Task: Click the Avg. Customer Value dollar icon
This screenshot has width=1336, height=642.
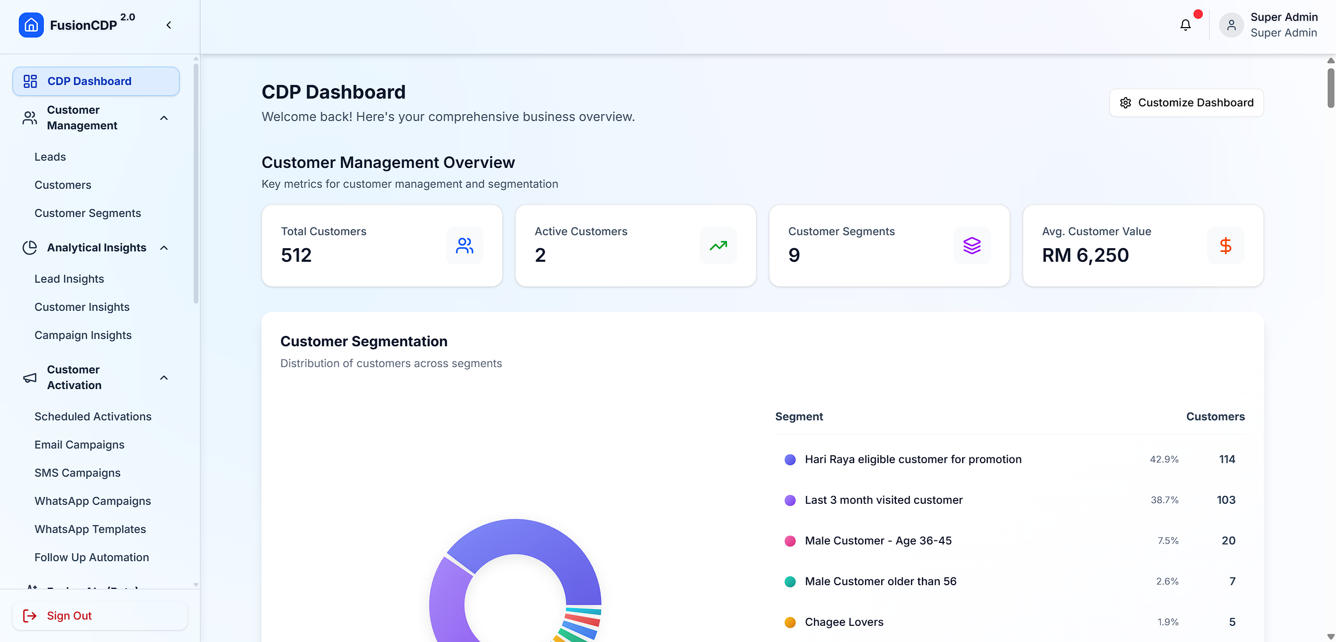Action: point(1225,246)
